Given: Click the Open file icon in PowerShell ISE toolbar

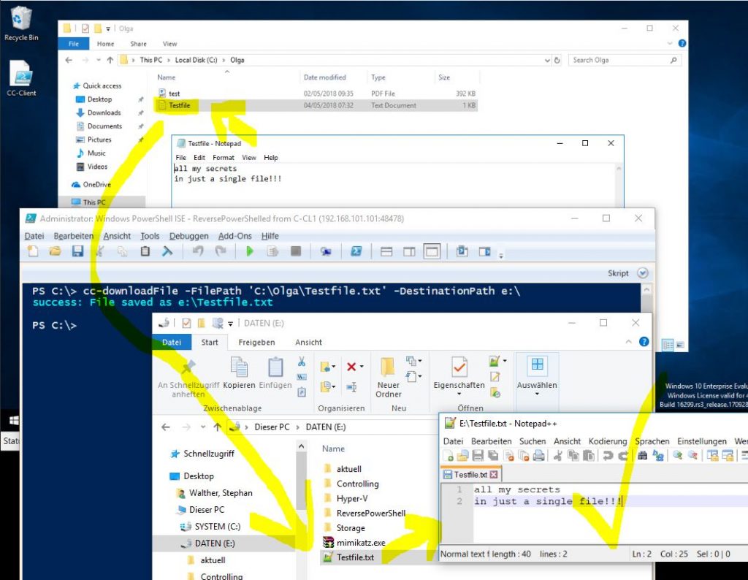Looking at the screenshot, I should click(x=56, y=251).
